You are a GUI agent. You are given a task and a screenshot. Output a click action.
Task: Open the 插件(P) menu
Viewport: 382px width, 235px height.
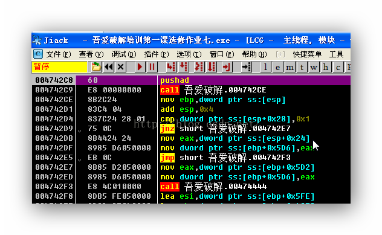pos(157,54)
